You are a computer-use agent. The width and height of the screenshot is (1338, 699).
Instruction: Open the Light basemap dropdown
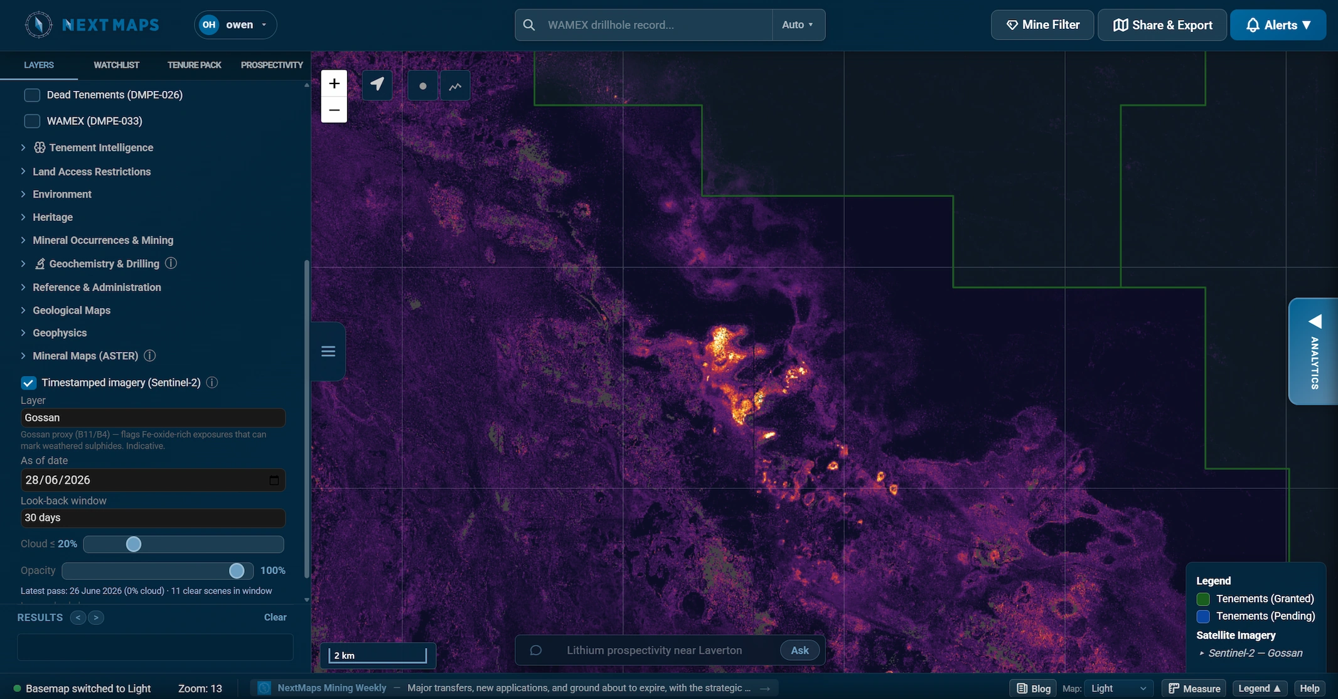pos(1119,688)
